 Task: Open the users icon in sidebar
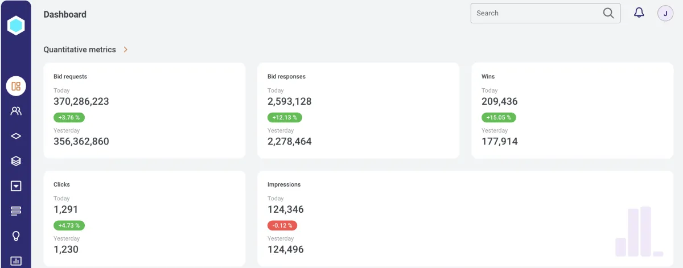click(16, 112)
